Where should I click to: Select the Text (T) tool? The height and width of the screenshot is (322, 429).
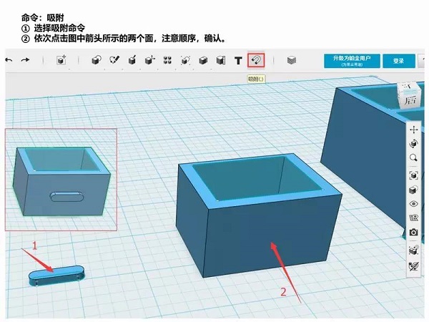tap(238, 61)
